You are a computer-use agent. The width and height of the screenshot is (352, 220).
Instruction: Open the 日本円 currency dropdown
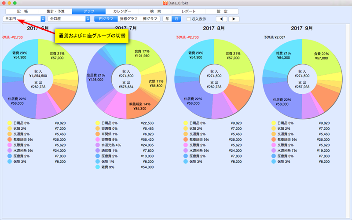click(x=24, y=19)
